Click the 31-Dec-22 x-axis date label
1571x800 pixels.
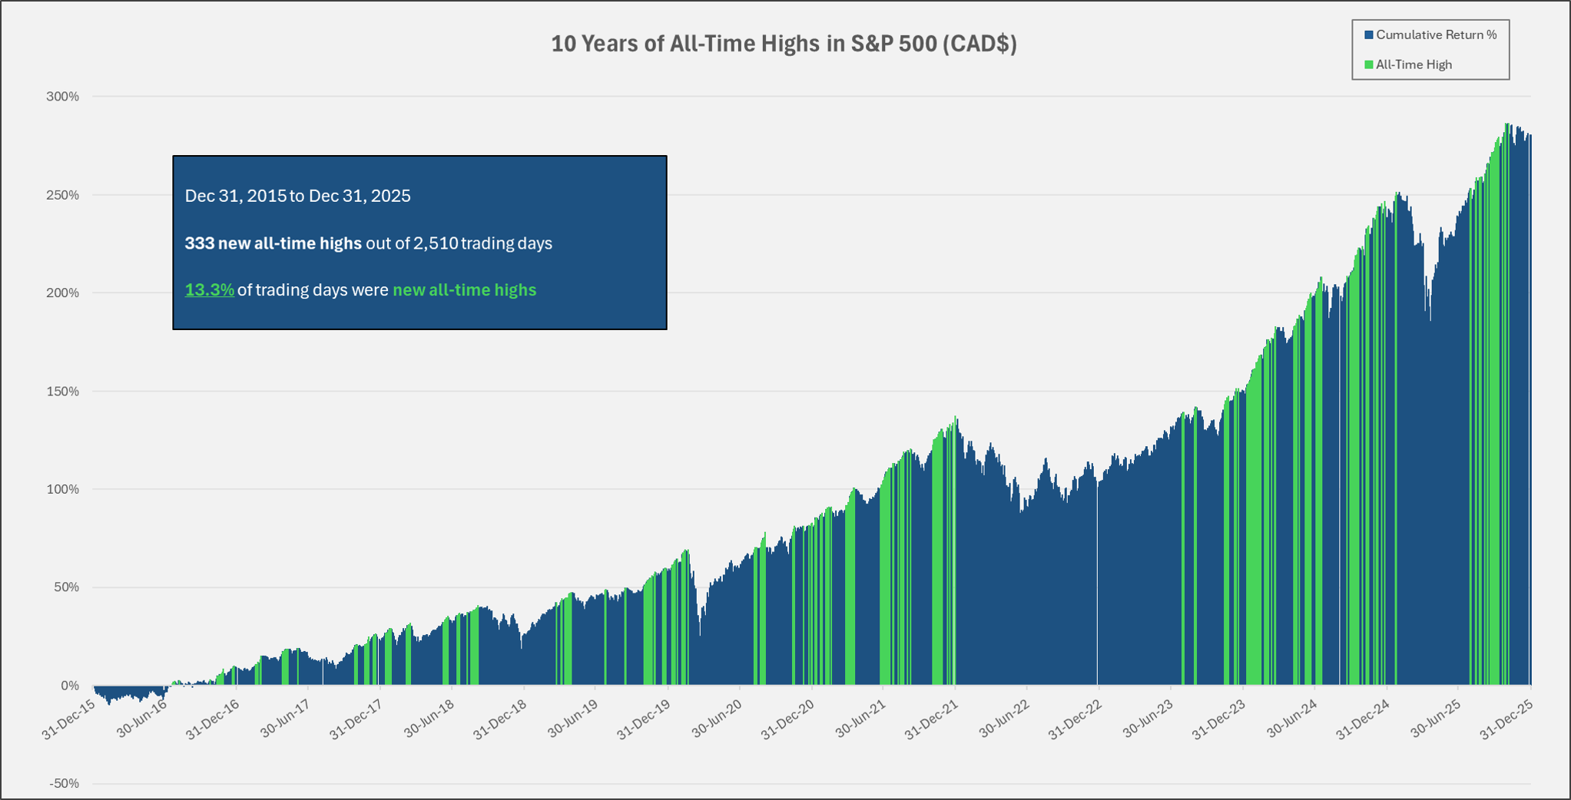(x=1076, y=719)
